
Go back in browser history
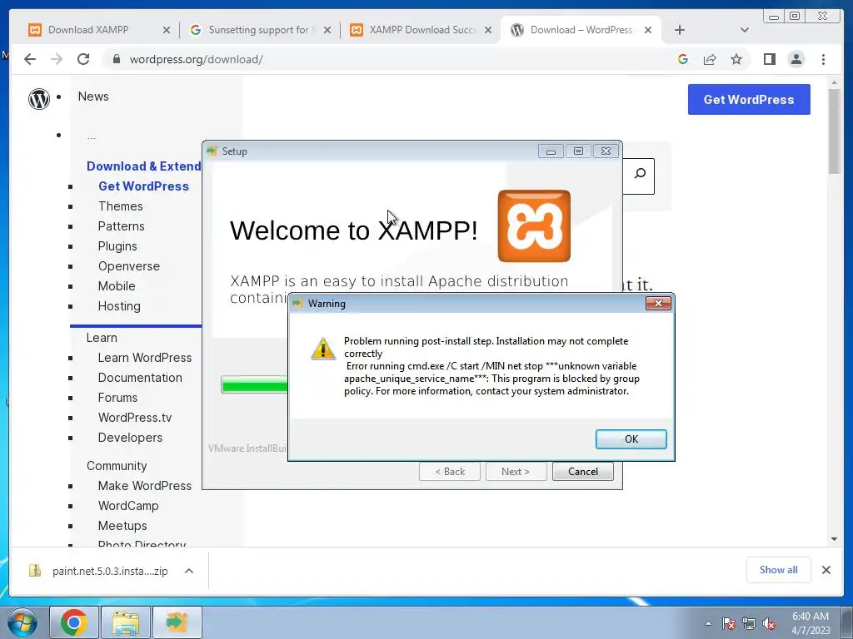pyautogui.click(x=30, y=59)
